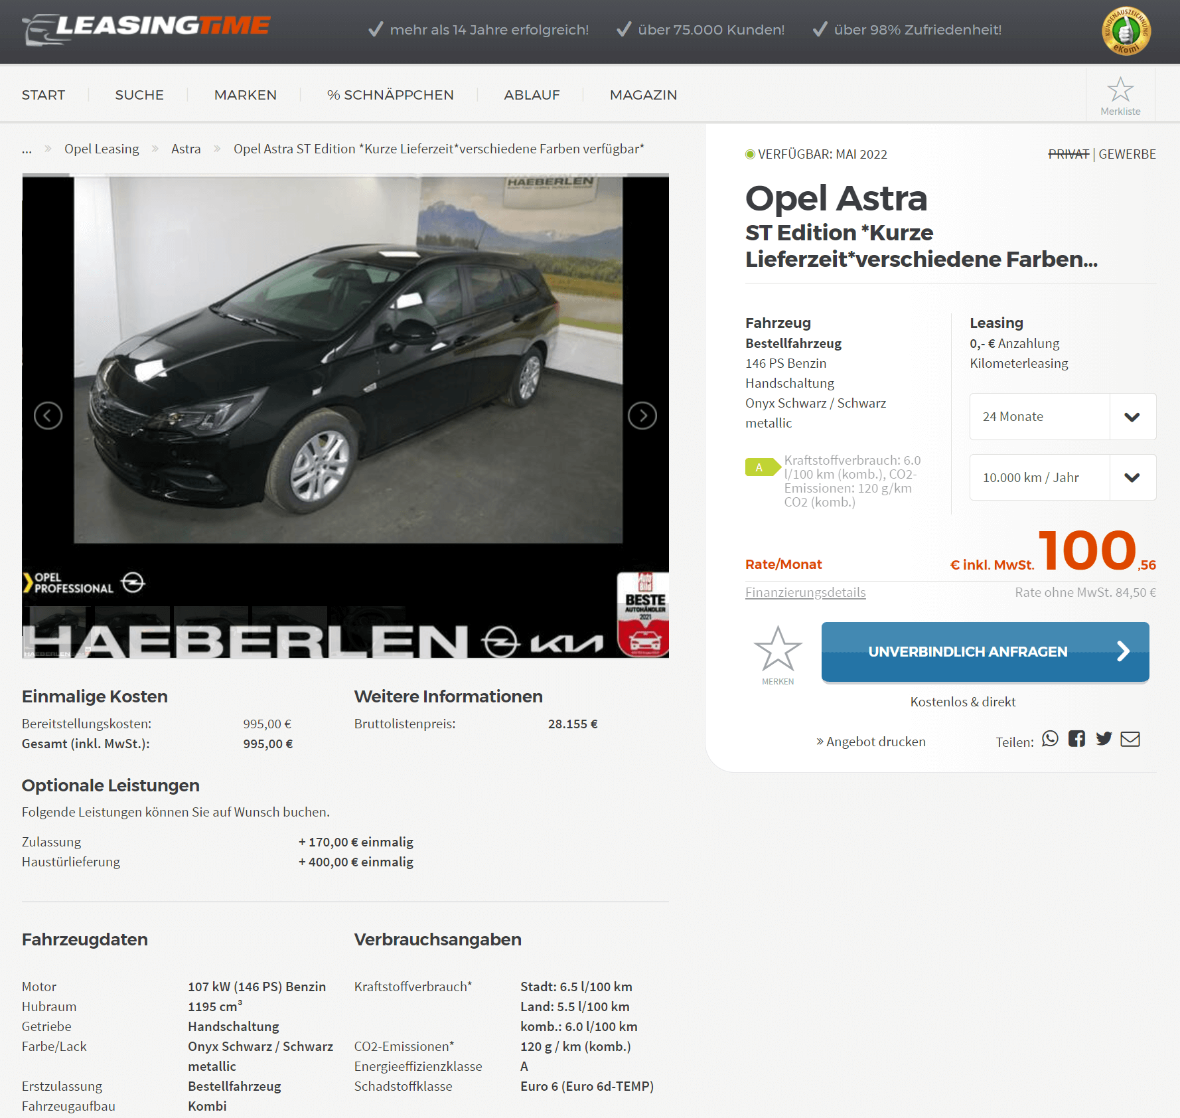Open Finanzierungsdetails link
The width and height of the screenshot is (1180, 1118).
click(x=805, y=592)
